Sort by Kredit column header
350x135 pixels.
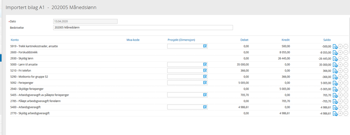click(x=286, y=40)
